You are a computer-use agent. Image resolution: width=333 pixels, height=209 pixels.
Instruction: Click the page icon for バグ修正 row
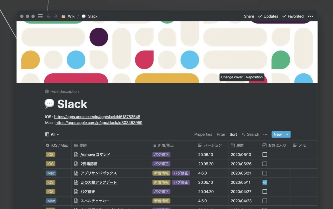tap(76, 192)
